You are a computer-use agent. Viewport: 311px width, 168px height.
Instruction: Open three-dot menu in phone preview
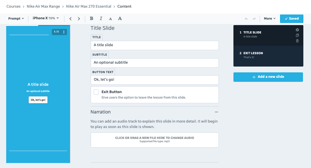click(64, 32)
